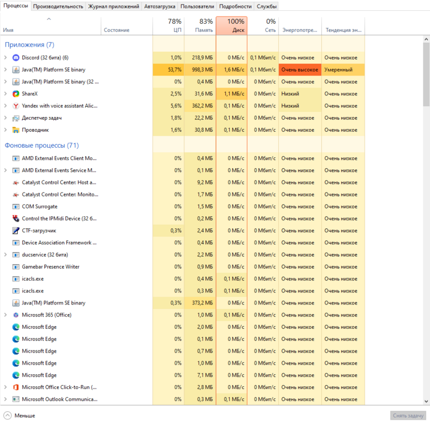430x426 pixels.
Task: Click the Проводник folder icon
Action: [16, 130]
